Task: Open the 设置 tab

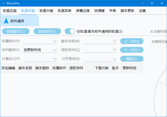Action: pos(142,11)
